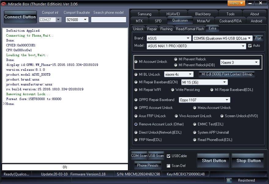Select the MI Prevent Relock radio without ADB
This screenshot has height=184, width=269.
[176, 59]
